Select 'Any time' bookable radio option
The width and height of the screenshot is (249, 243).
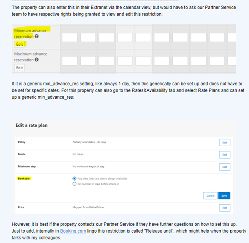(74, 179)
